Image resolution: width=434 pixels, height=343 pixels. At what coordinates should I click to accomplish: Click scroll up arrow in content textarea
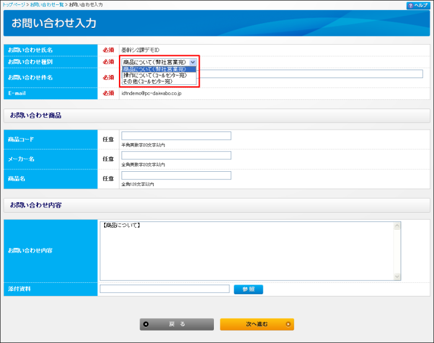tap(397, 226)
